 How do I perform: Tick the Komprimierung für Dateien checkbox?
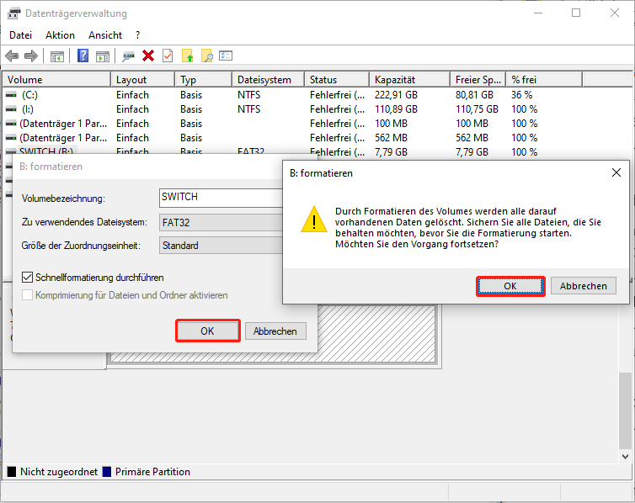point(28,295)
